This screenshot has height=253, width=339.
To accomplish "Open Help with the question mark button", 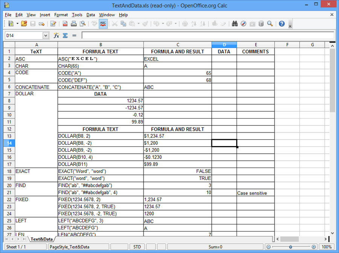I will tap(281, 23).
